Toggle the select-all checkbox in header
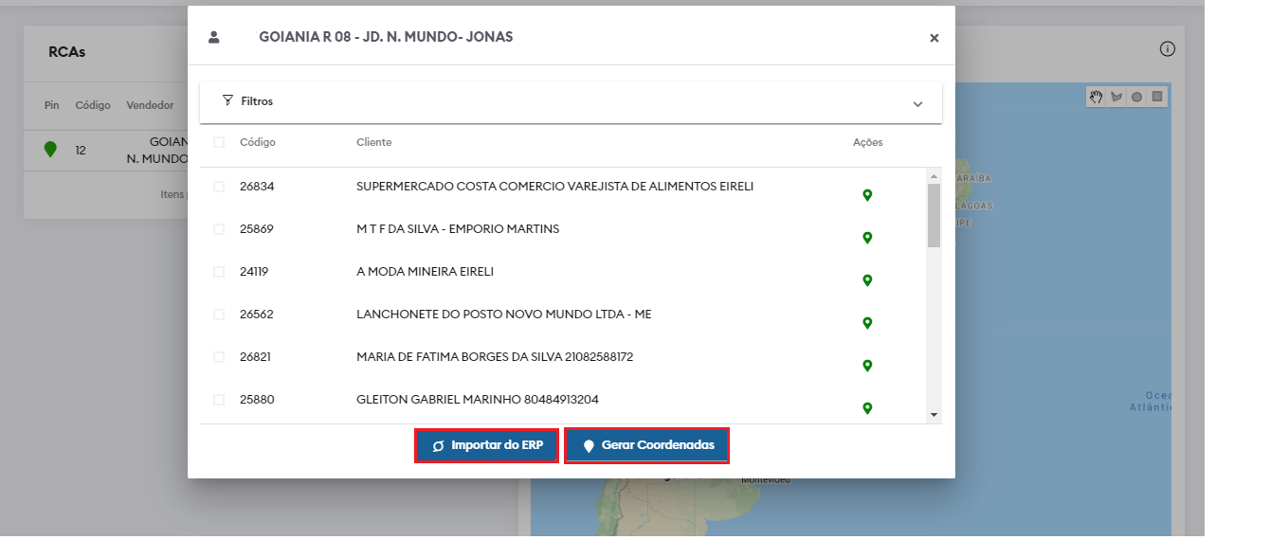 coord(219,142)
